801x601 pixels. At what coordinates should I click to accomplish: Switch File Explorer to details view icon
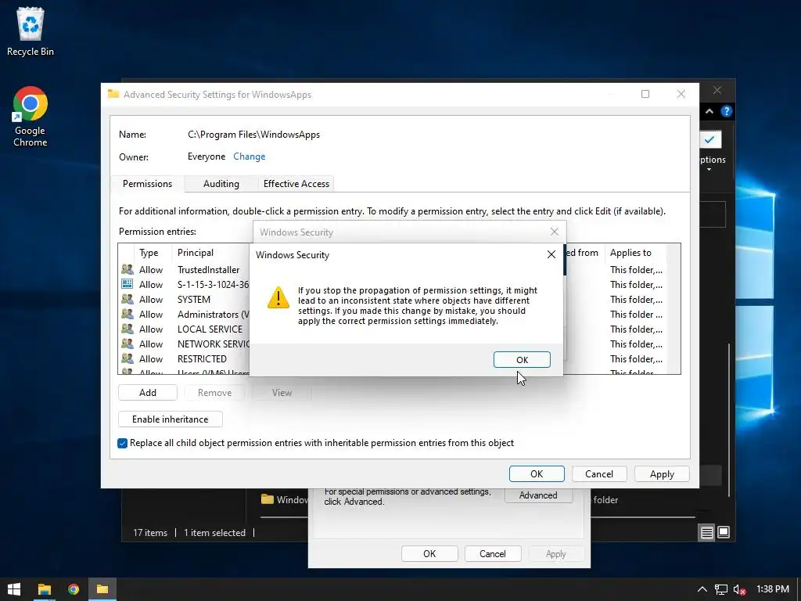click(x=706, y=532)
